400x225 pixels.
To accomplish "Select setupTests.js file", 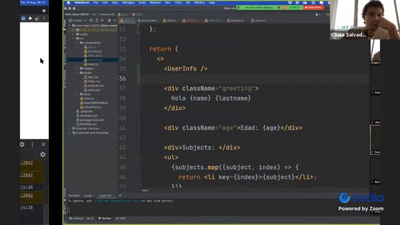I will 91,107.
